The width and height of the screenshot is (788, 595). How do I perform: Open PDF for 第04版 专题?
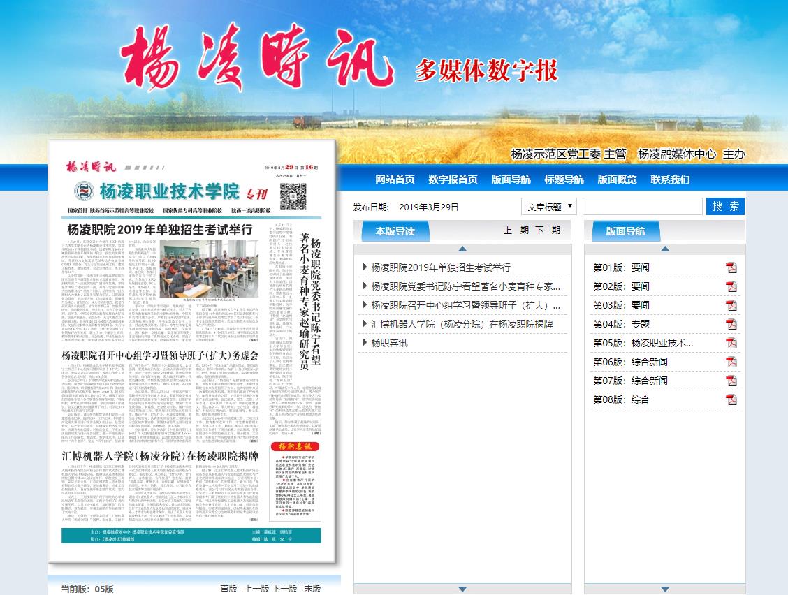pyautogui.click(x=731, y=324)
